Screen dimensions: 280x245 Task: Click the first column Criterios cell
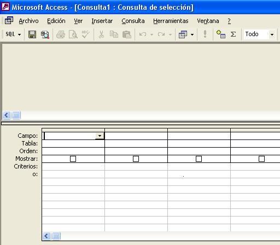tap(73, 167)
